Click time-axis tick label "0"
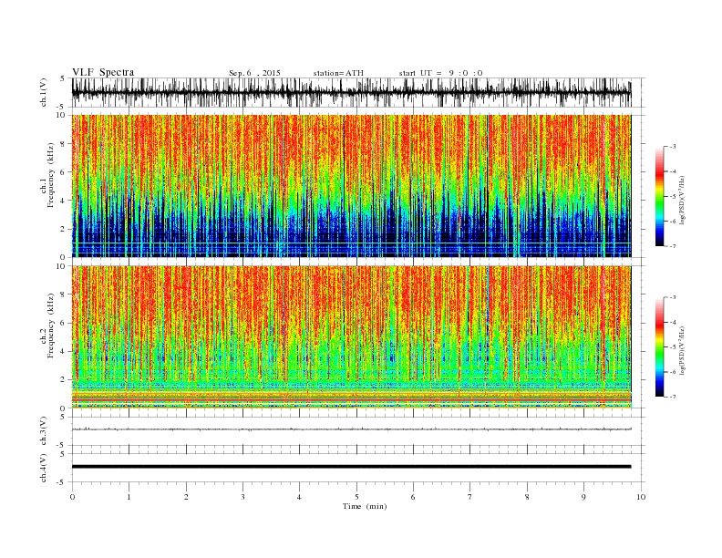 click(72, 497)
